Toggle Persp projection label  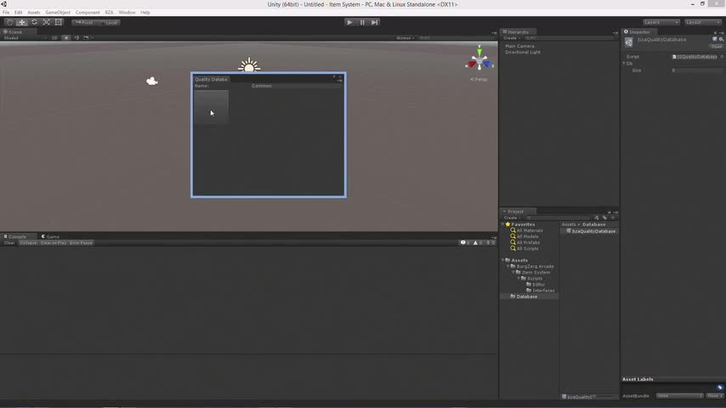[479, 79]
